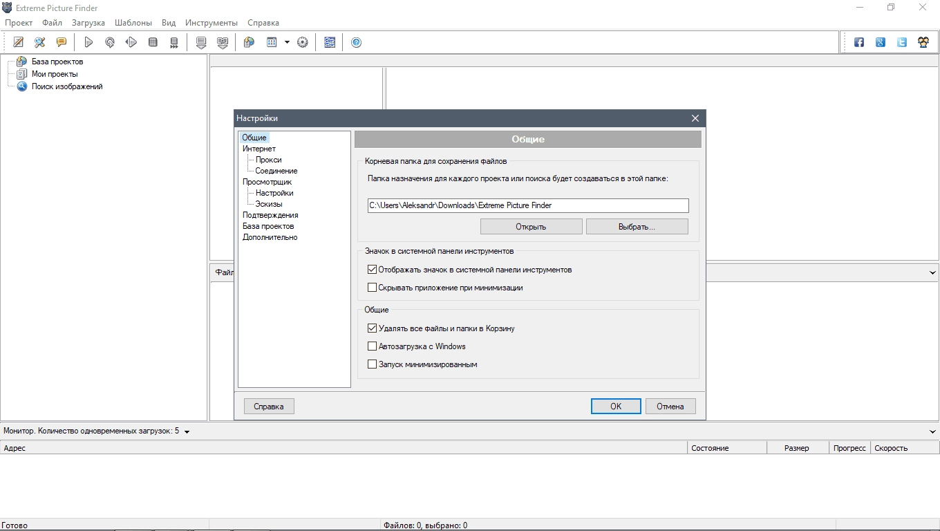
Task: Uncheck Удалять все файлы и папки в Корзину
Action: tap(372, 328)
